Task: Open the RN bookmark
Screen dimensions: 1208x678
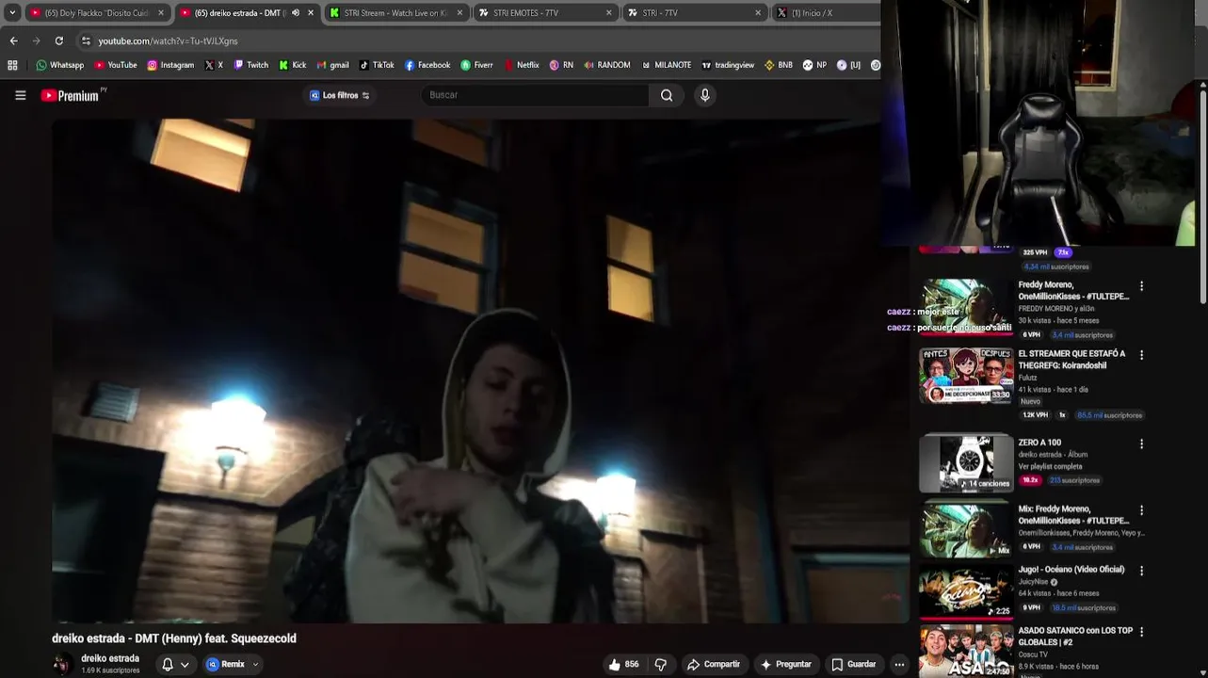Action: point(561,65)
